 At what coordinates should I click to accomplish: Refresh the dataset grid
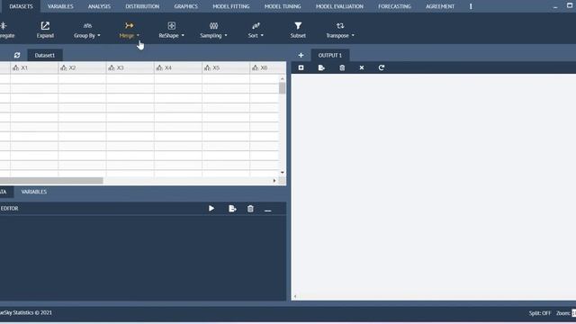pyautogui.click(x=17, y=55)
